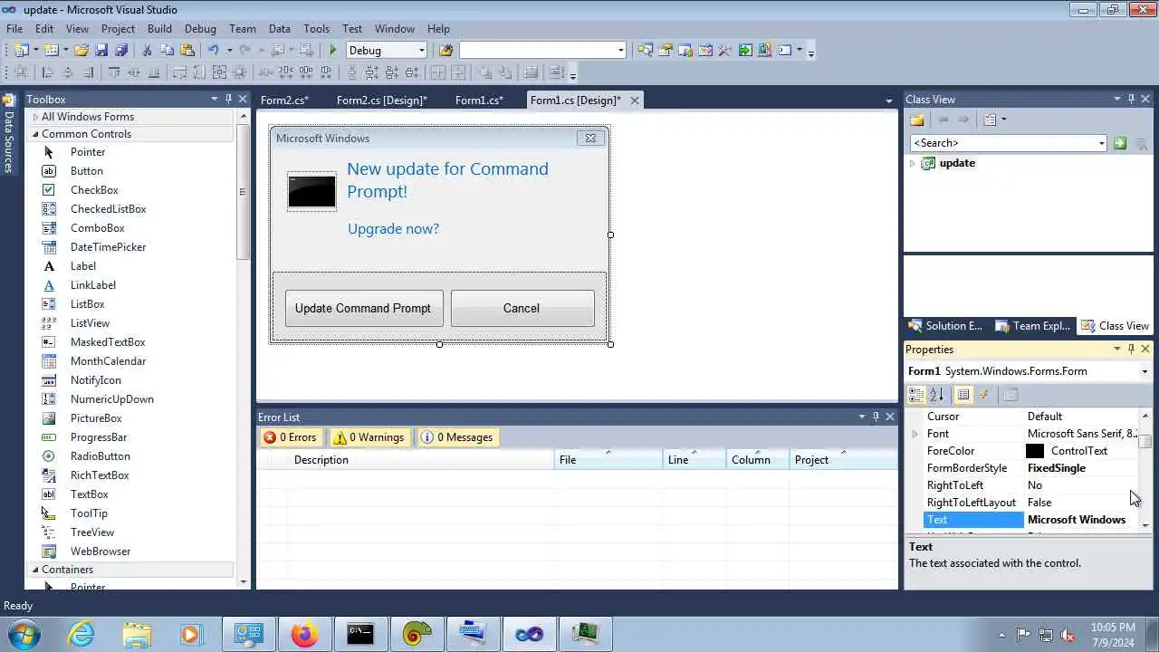
Task: Toggle the 0 Warnings filter
Action: click(369, 437)
